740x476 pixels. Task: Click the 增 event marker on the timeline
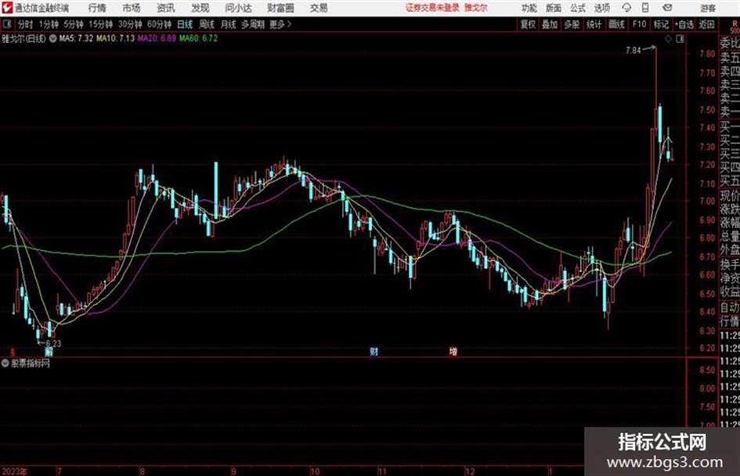point(453,352)
